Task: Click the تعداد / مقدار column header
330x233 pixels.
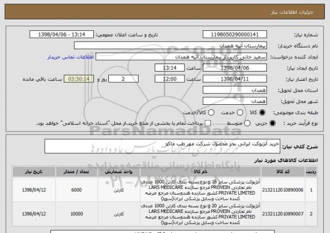Action: pos(76,172)
